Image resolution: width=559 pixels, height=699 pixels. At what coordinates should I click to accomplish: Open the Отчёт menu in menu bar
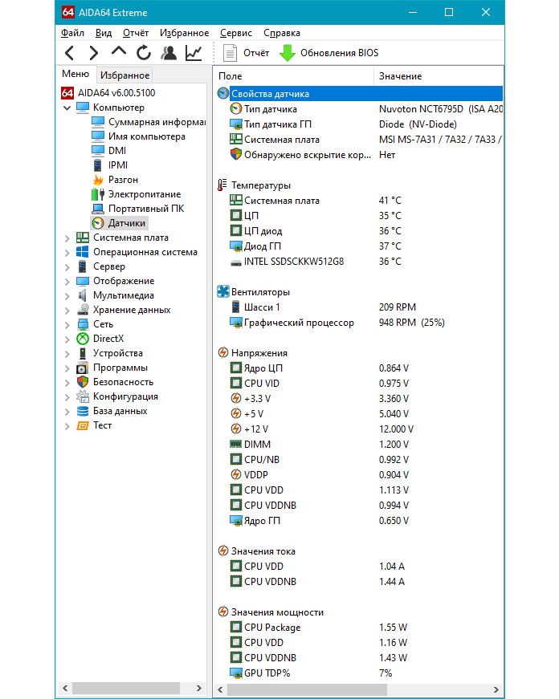tap(136, 33)
